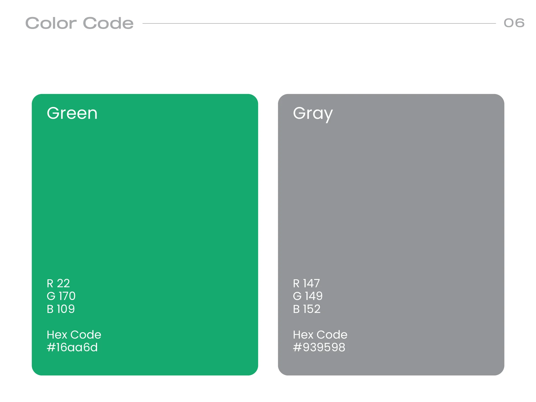Click the word Code in the heading
536x402 pixels.
(108, 23)
